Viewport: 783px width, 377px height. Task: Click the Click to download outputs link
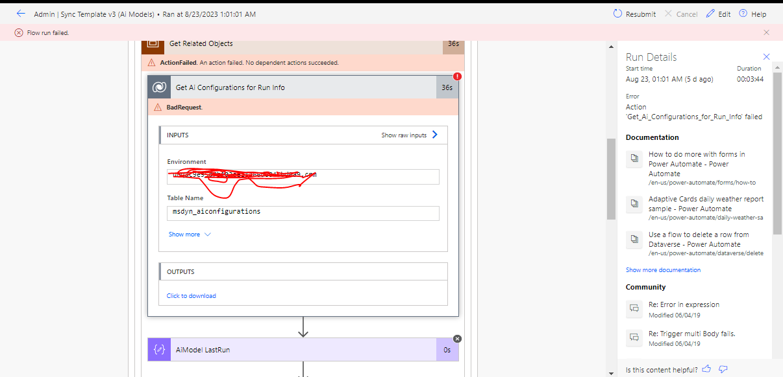(191, 295)
